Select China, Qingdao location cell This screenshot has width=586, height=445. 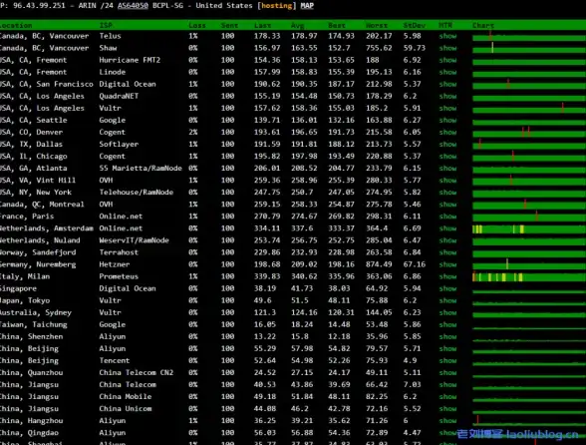point(29,433)
